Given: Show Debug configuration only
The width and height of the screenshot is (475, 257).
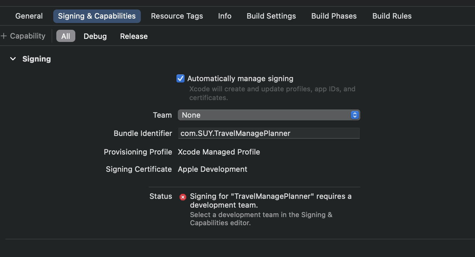Looking at the screenshot, I should coord(95,36).
